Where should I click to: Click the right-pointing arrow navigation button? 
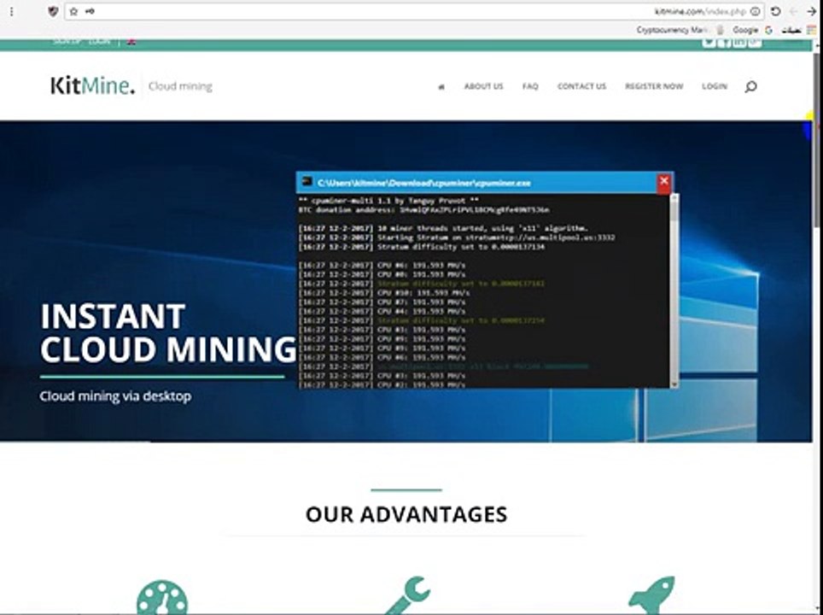(x=811, y=11)
